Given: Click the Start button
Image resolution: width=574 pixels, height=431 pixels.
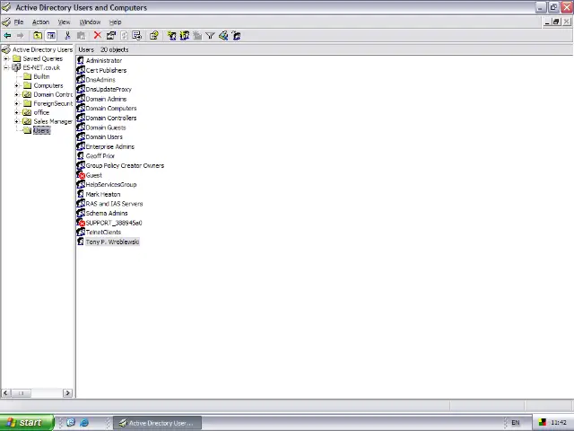Looking at the screenshot, I should (27, 423).
